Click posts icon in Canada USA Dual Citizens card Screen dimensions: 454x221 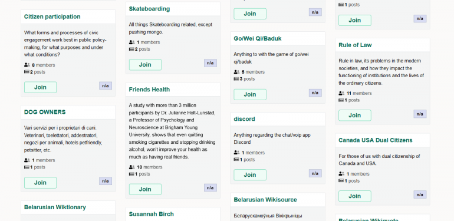point(341,181)
